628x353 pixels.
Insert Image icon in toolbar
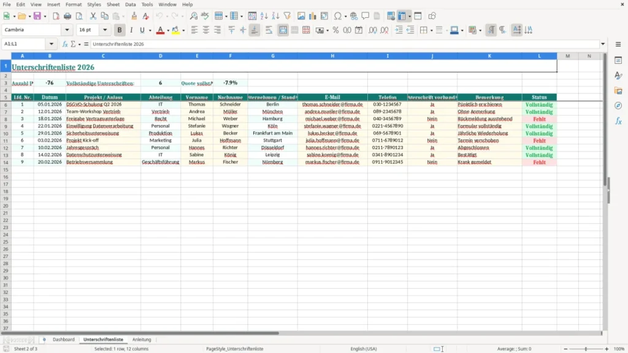coord(301,16)
